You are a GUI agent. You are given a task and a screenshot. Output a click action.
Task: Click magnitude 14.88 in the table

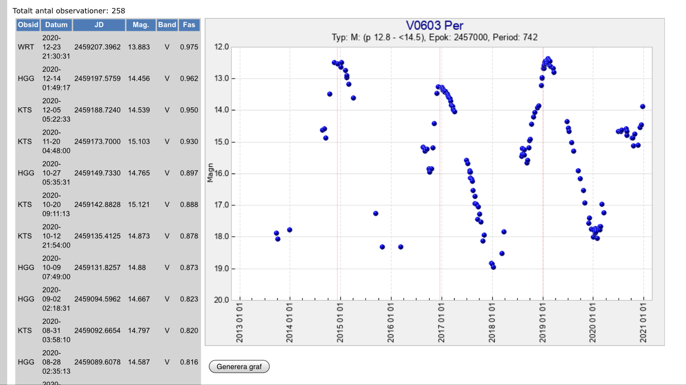pyautogui.click(x=137, y=267)
